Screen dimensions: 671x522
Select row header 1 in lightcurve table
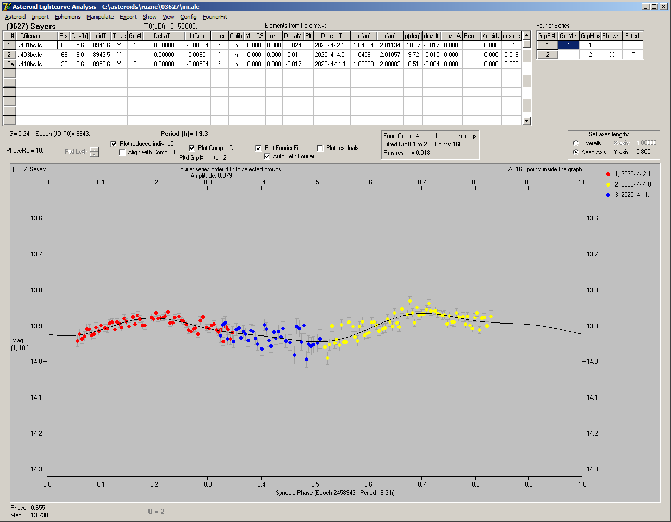pyautogui.click(x=9, y=45)
